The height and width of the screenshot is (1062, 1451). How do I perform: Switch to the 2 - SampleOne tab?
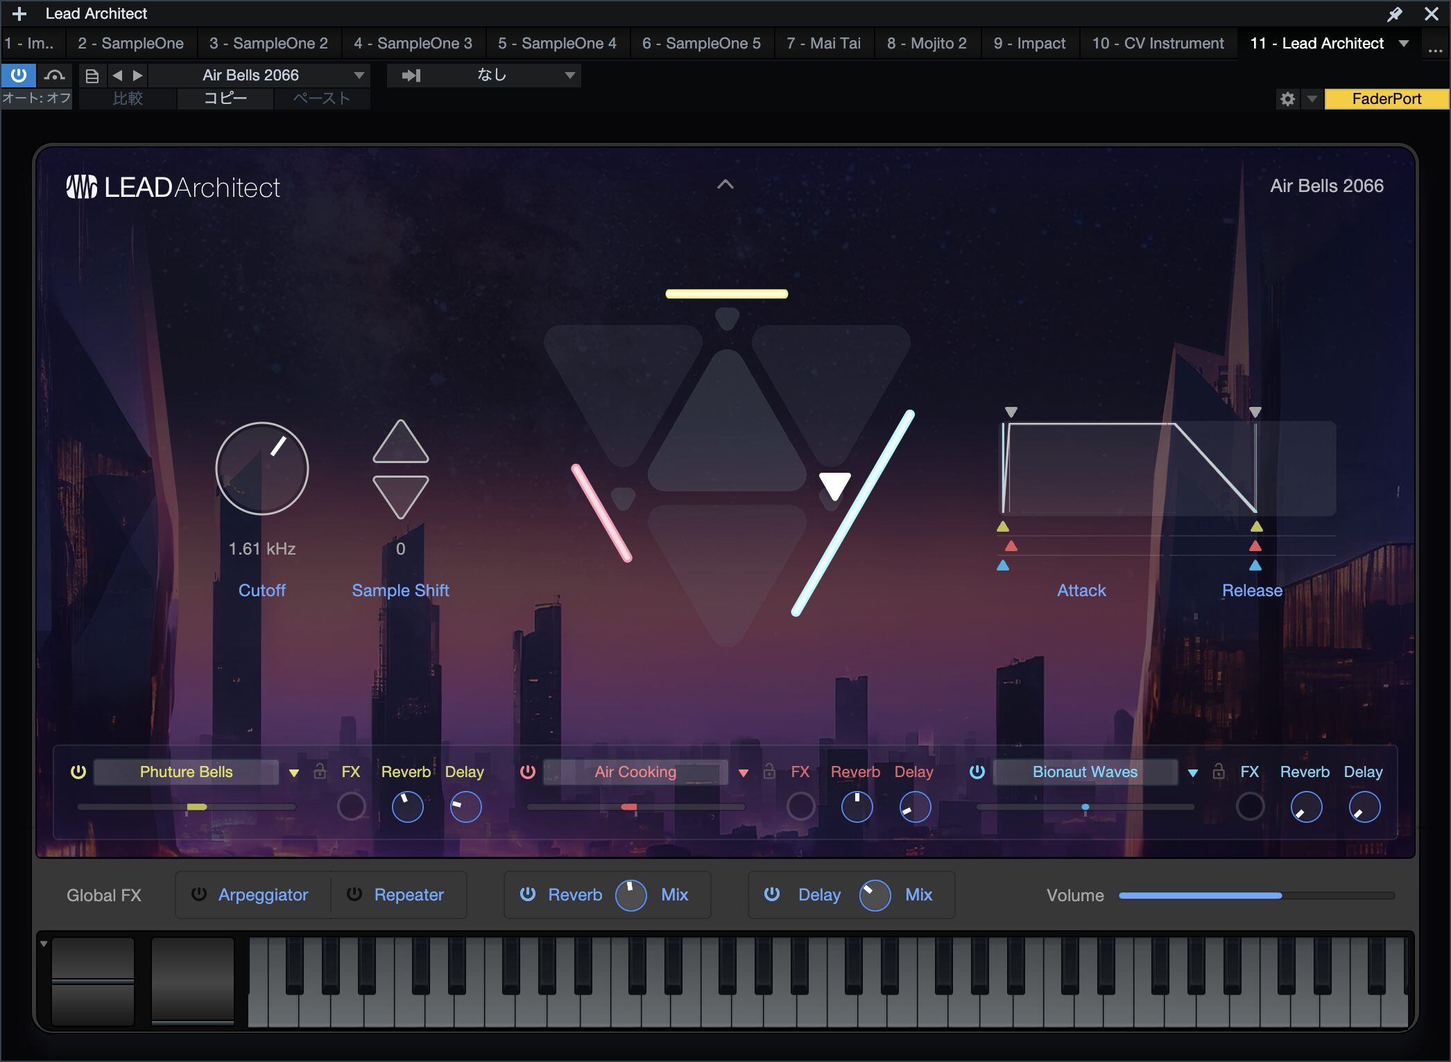[131, 43]
